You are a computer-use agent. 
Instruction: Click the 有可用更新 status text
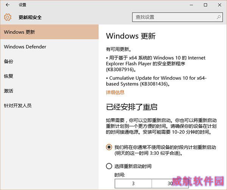click(118, 49)
